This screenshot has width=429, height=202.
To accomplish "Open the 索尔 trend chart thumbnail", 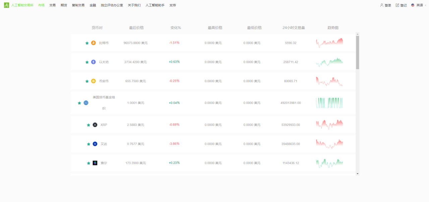I will [329, 163].
